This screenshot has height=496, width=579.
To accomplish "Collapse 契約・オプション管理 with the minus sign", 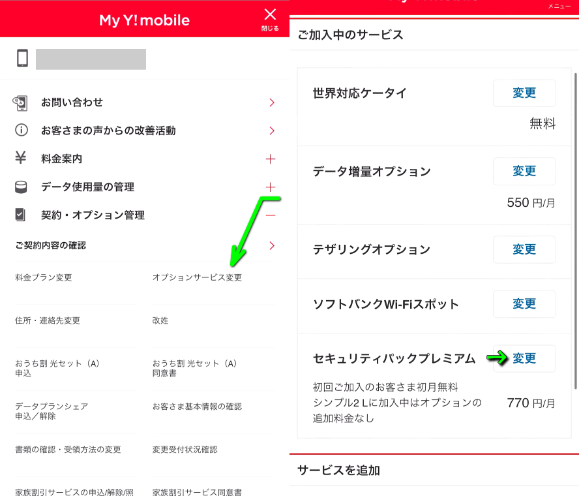I will point(271,215).
